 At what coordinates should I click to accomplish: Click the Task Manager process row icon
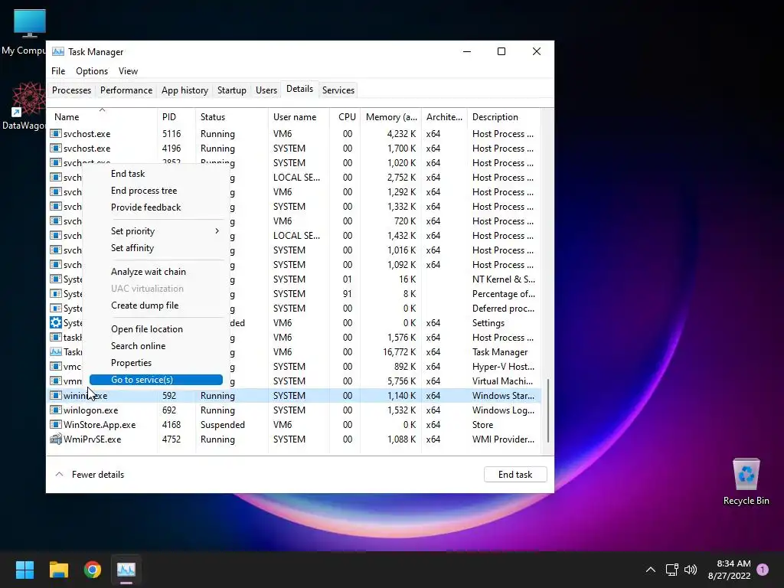point(56,351)
